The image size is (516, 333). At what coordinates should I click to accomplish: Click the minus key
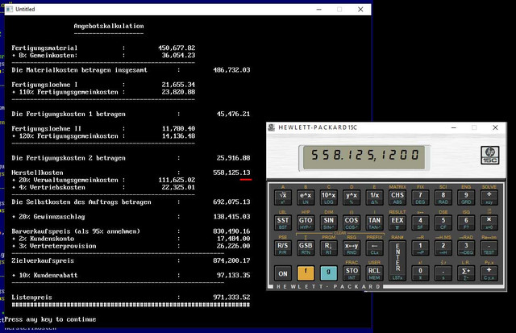[x=489, y=248]
